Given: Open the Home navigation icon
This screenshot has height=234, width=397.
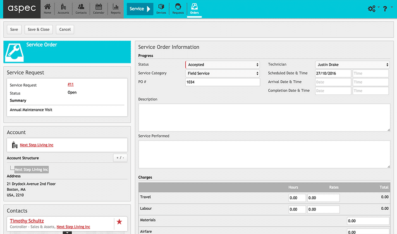Looking at the screenshot, I should [x=47, y=9].
